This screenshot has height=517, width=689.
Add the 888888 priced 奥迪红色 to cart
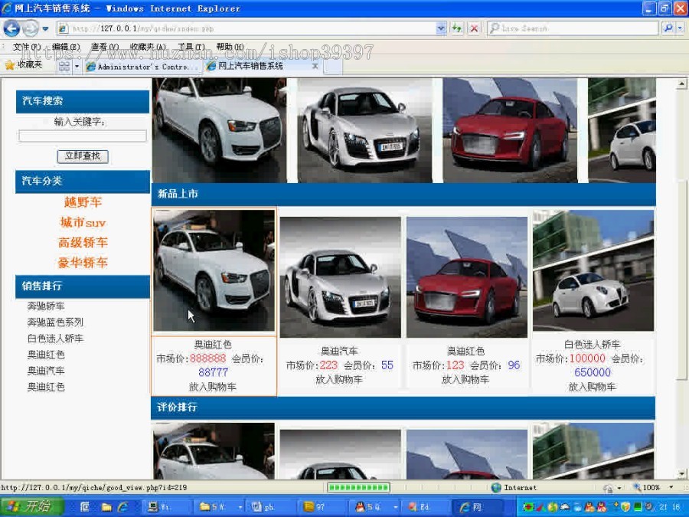[x=213, y=387]
